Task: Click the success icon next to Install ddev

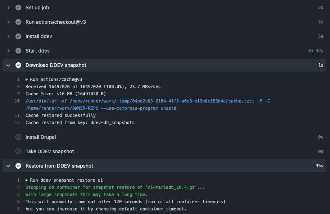Action: tap(18, 36)
